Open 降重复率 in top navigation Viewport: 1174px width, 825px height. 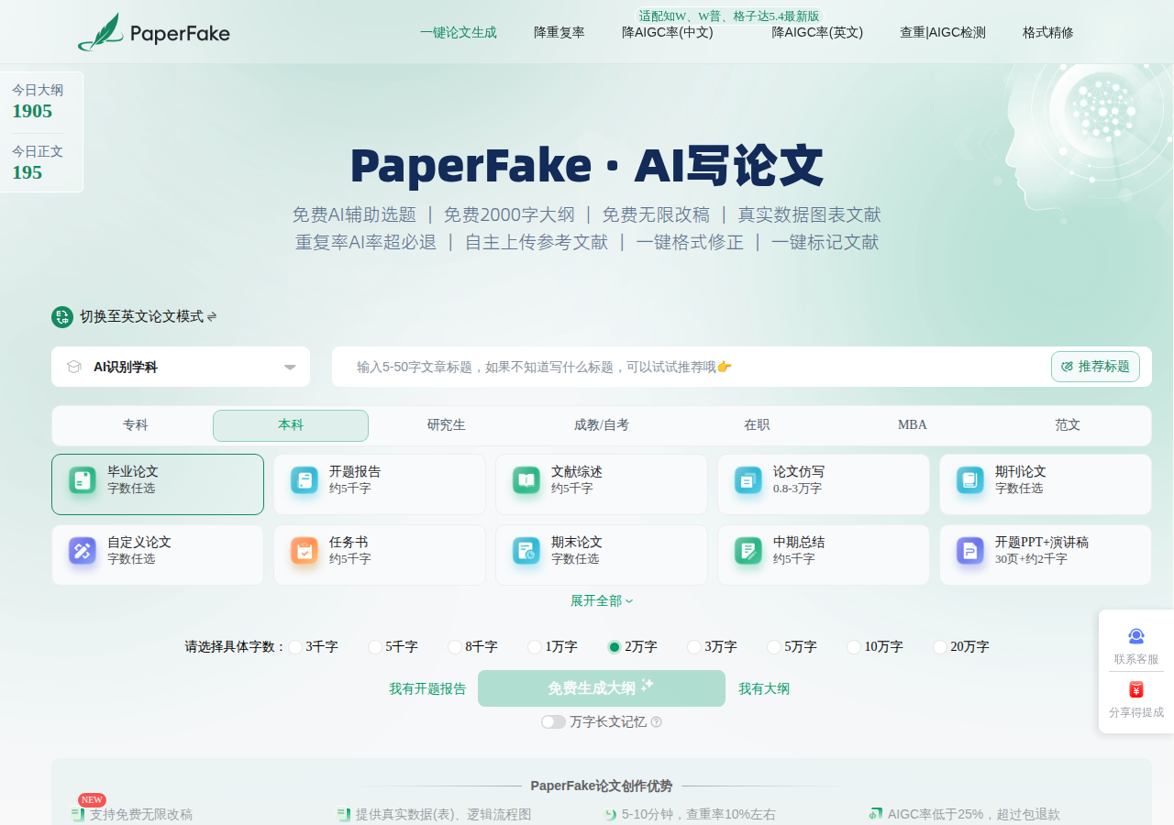(x=559, y=32)
